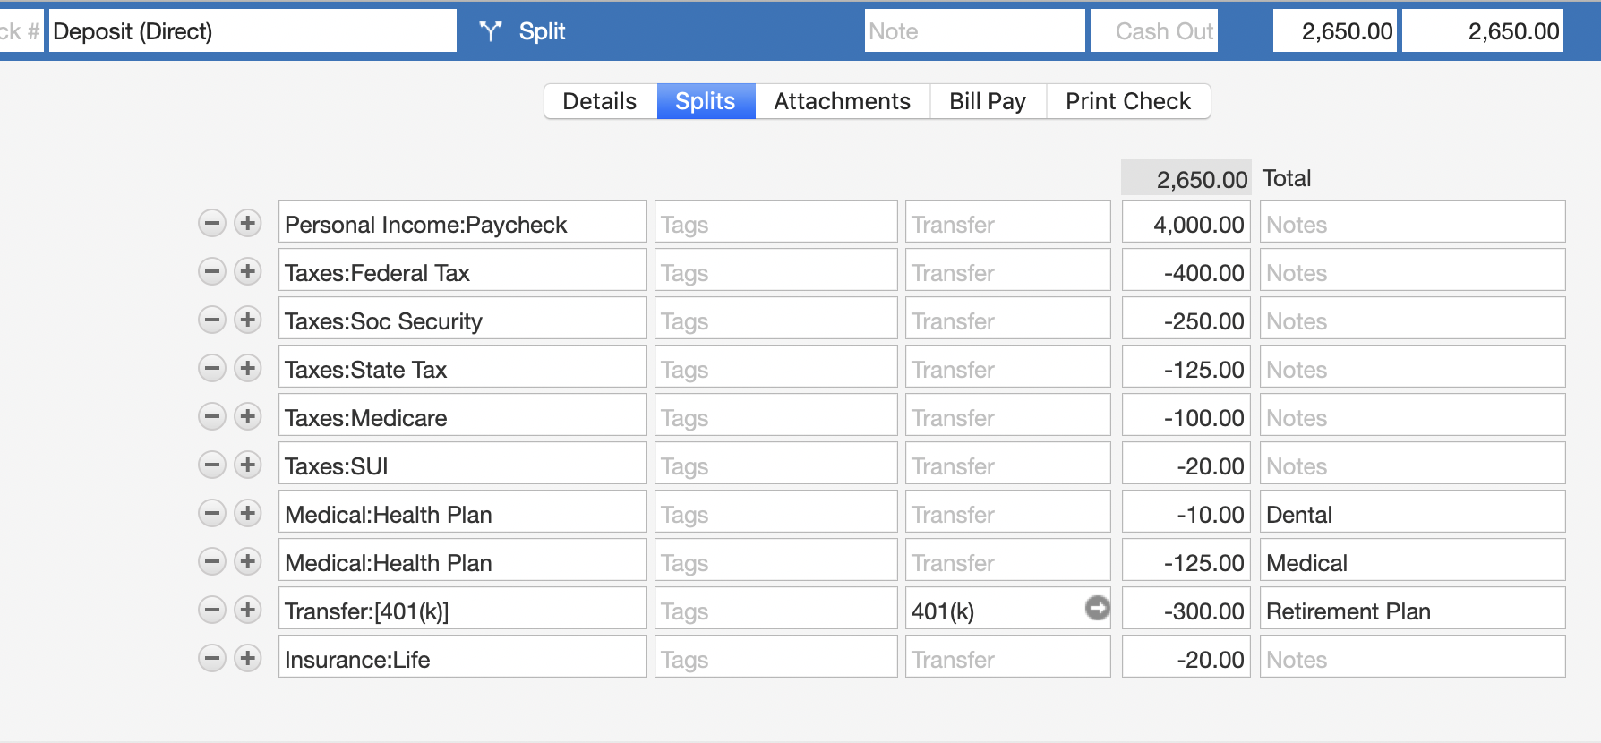
Task: Edit the Insurance:Life category field
Action: point(462,656)
